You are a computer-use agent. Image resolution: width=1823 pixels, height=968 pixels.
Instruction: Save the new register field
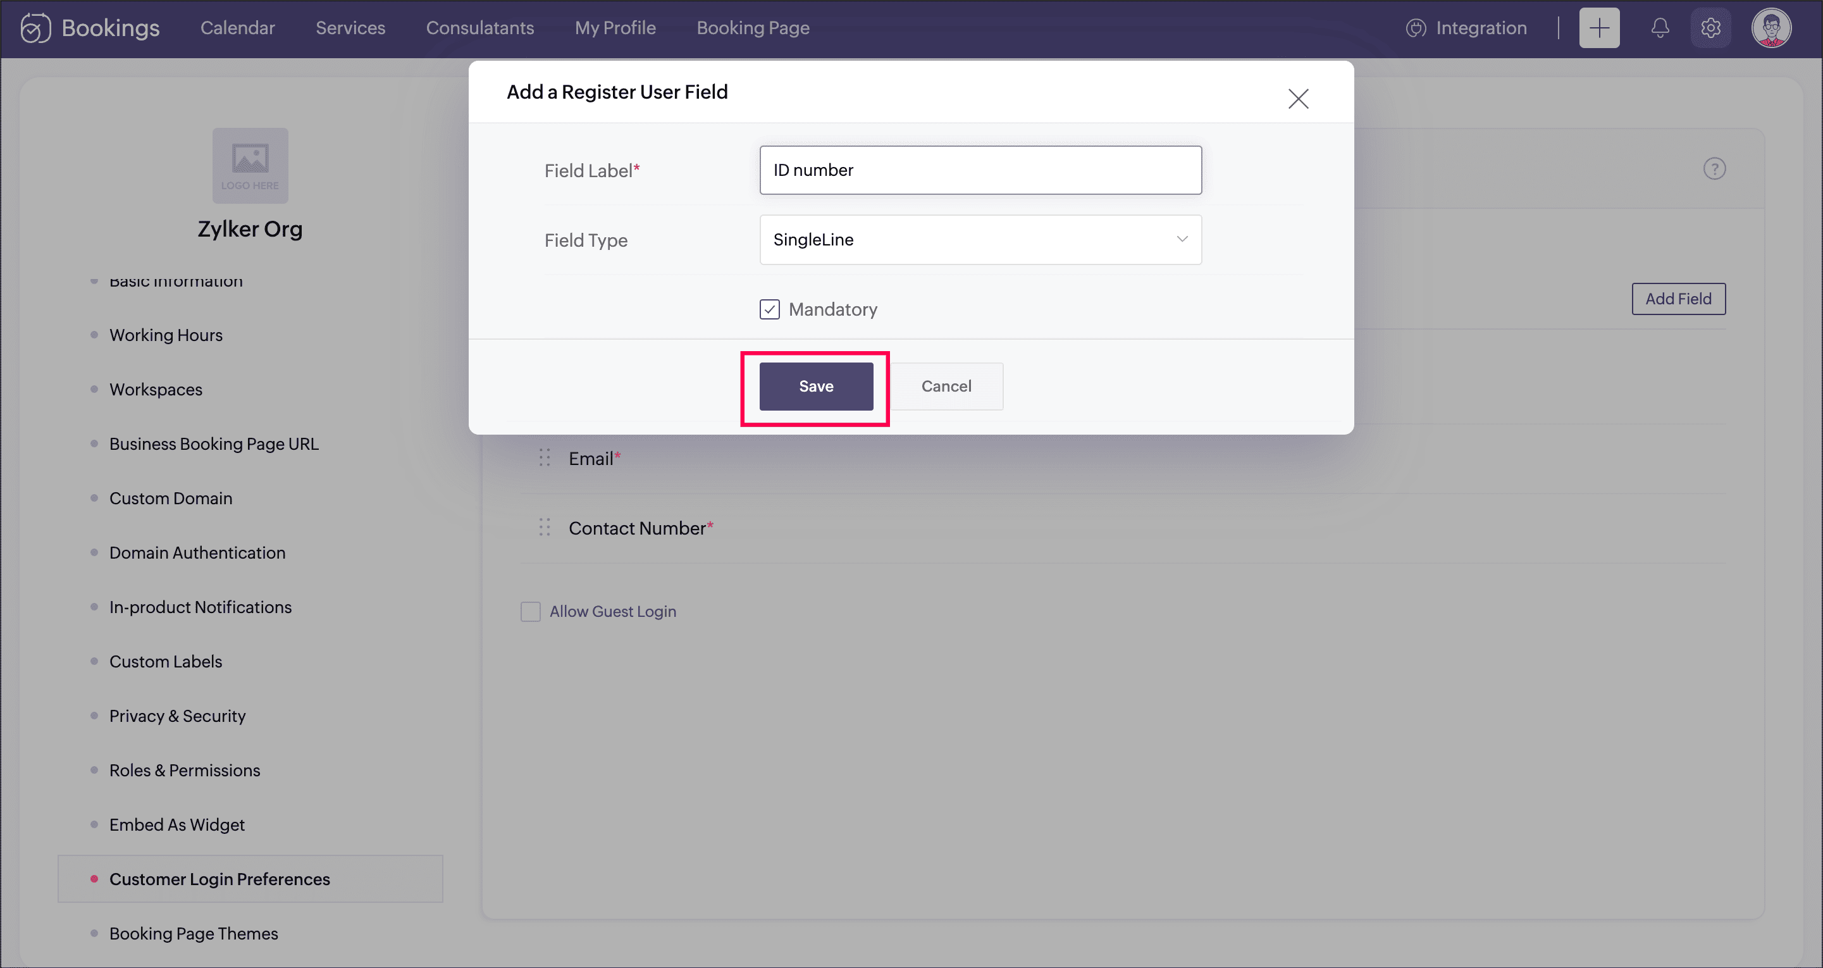point(816,387)
